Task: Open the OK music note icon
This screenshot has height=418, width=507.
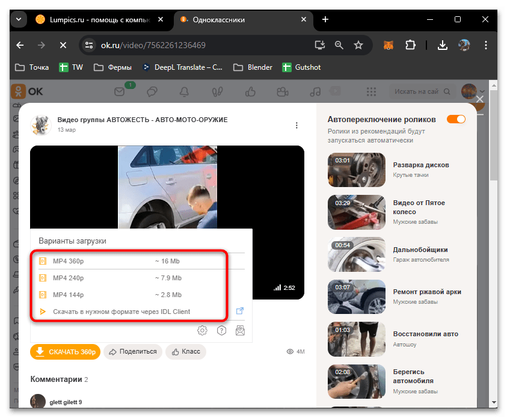Action: pos(315,91)
